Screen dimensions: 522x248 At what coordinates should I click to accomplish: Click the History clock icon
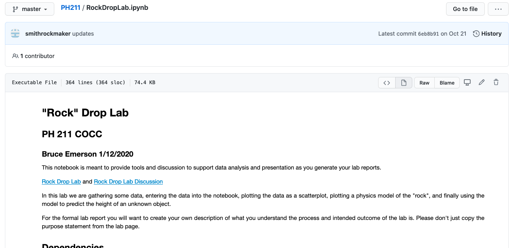point(476,34)
